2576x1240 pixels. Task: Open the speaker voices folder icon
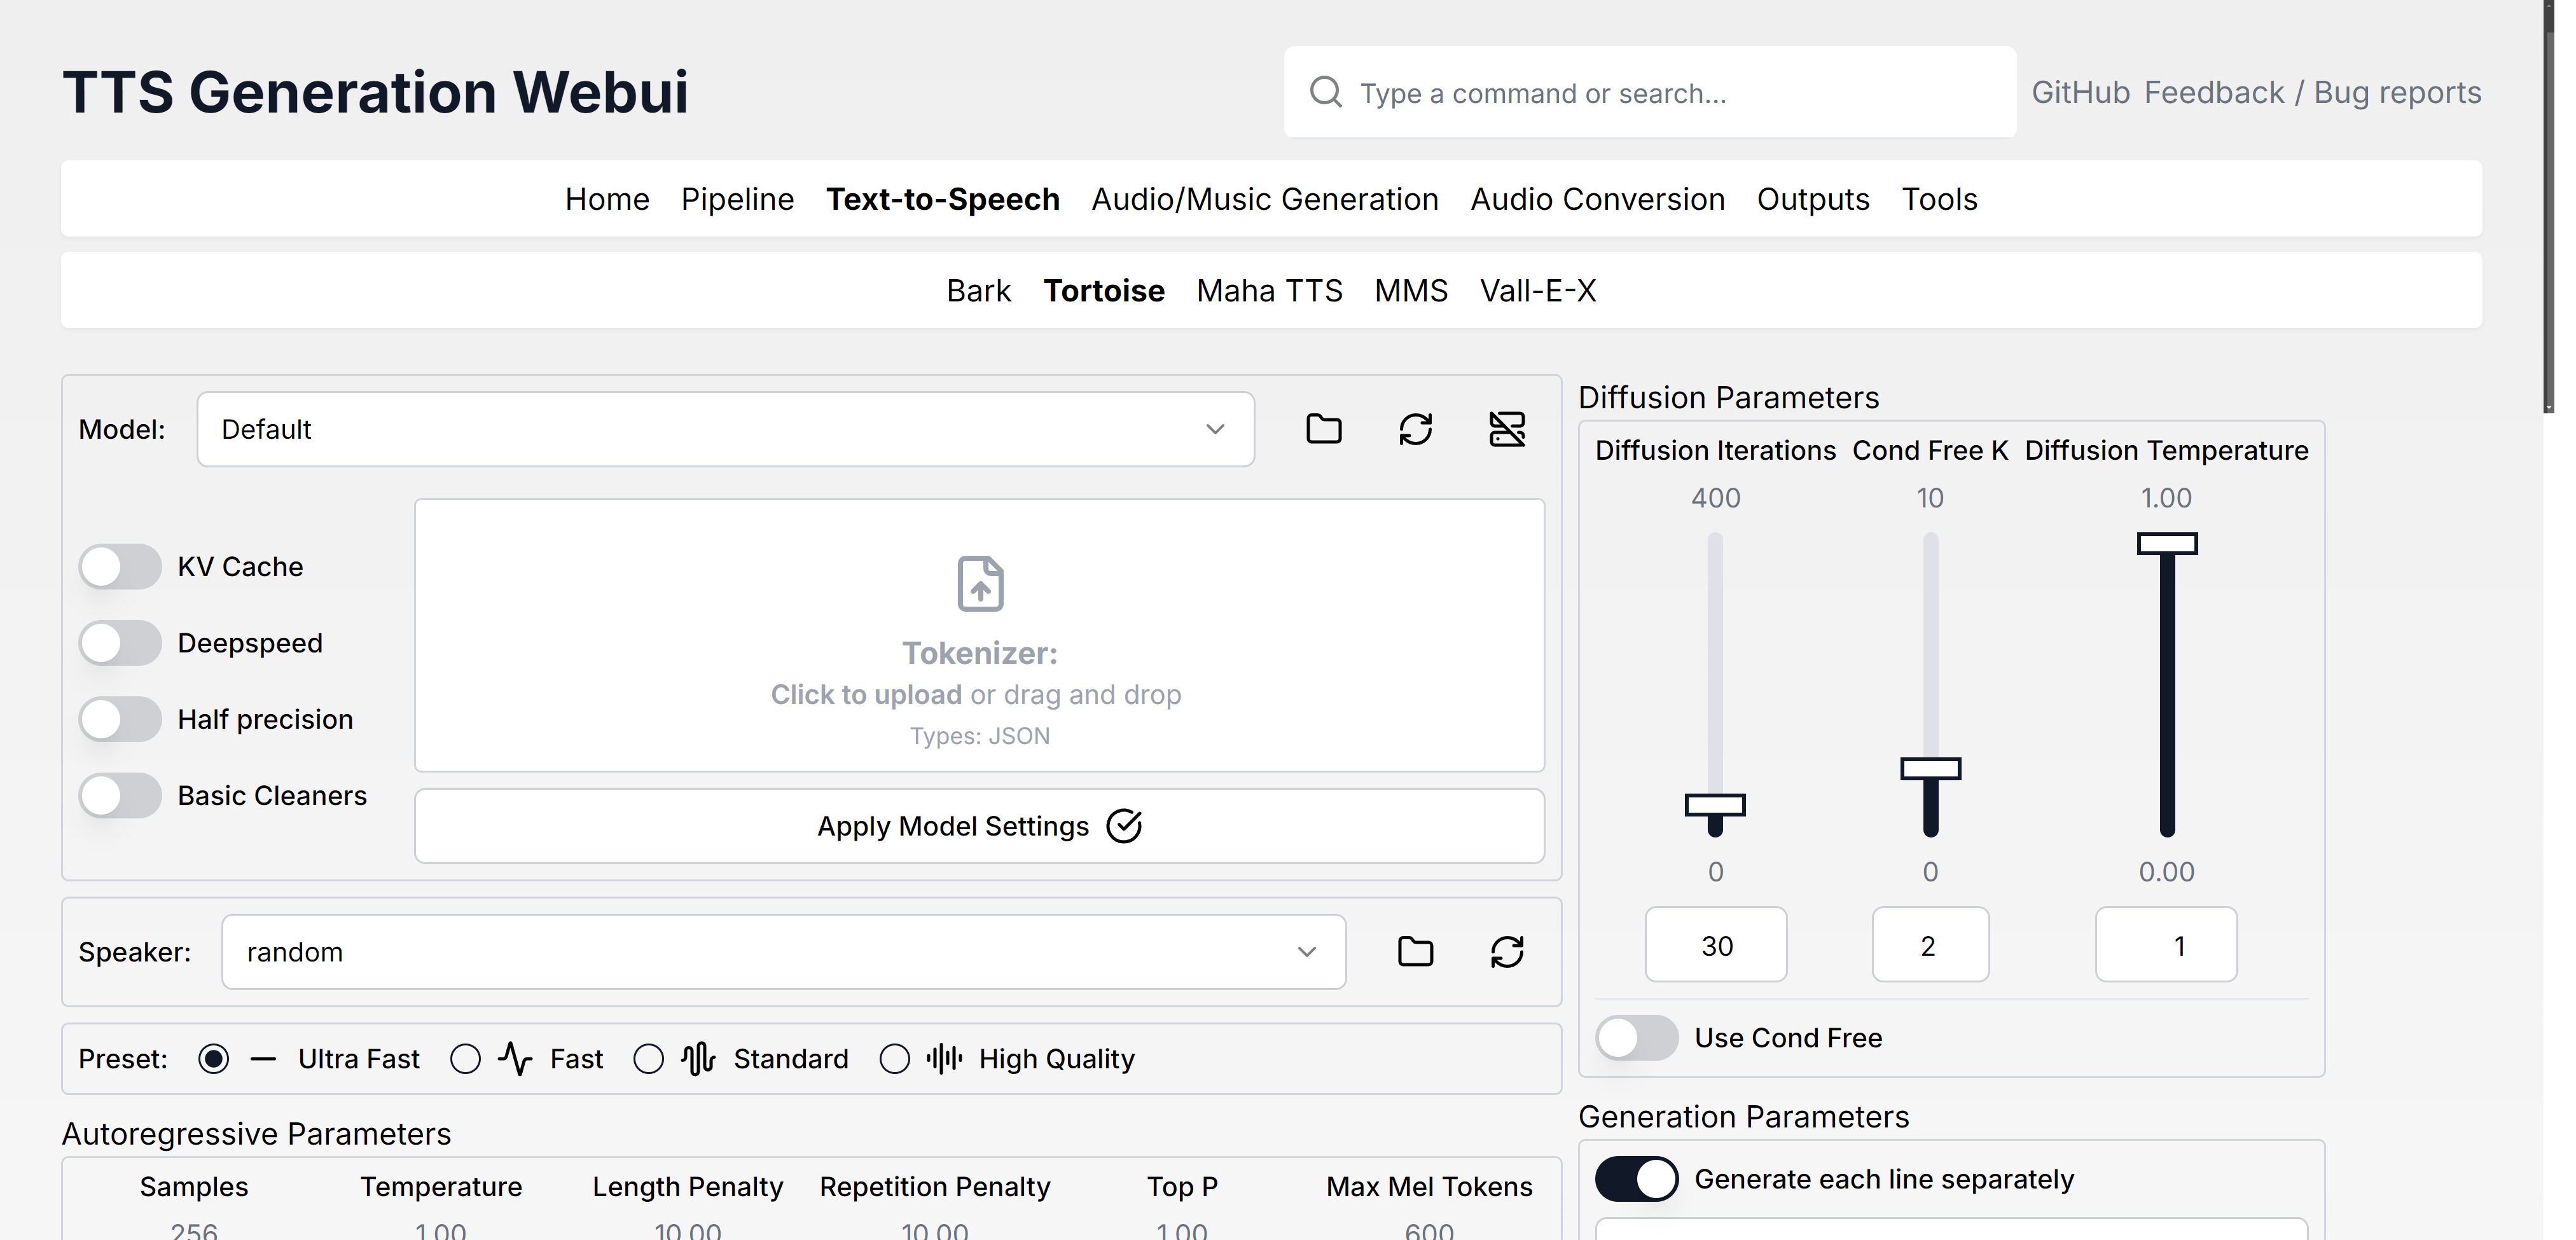1415,951
